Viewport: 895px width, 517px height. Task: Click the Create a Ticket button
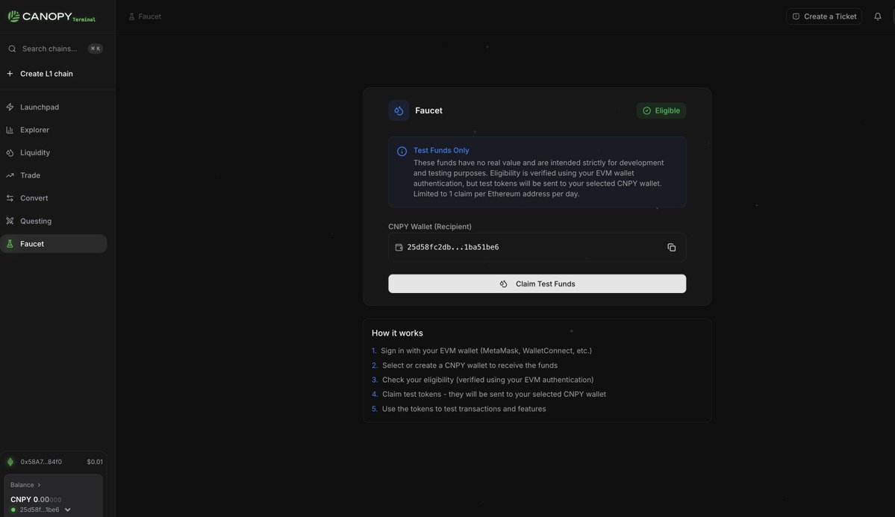(823, 16)
